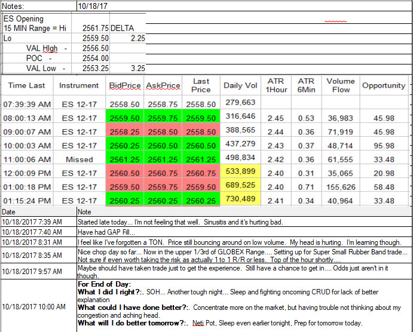Click the POC label cell

click(34, 58)
